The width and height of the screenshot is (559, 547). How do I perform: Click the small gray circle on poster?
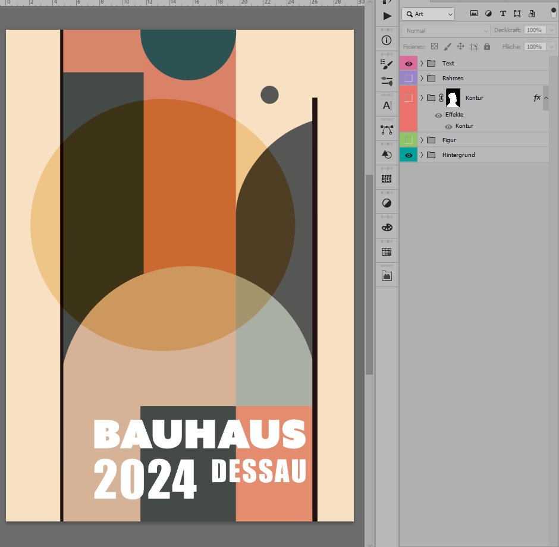[x=269, y=95]
